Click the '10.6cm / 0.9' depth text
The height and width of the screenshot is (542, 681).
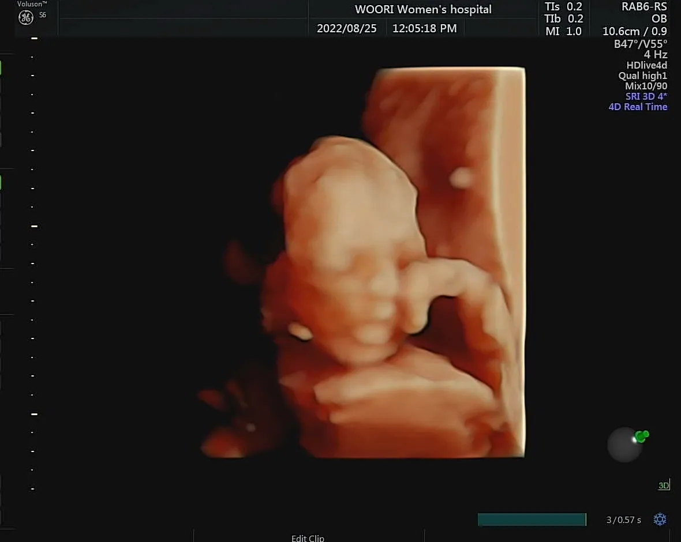634,31
